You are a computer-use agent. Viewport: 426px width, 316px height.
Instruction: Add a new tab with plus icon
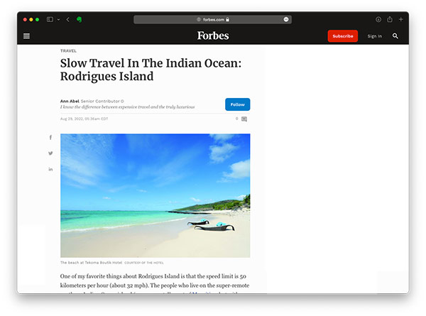point(400,19)
